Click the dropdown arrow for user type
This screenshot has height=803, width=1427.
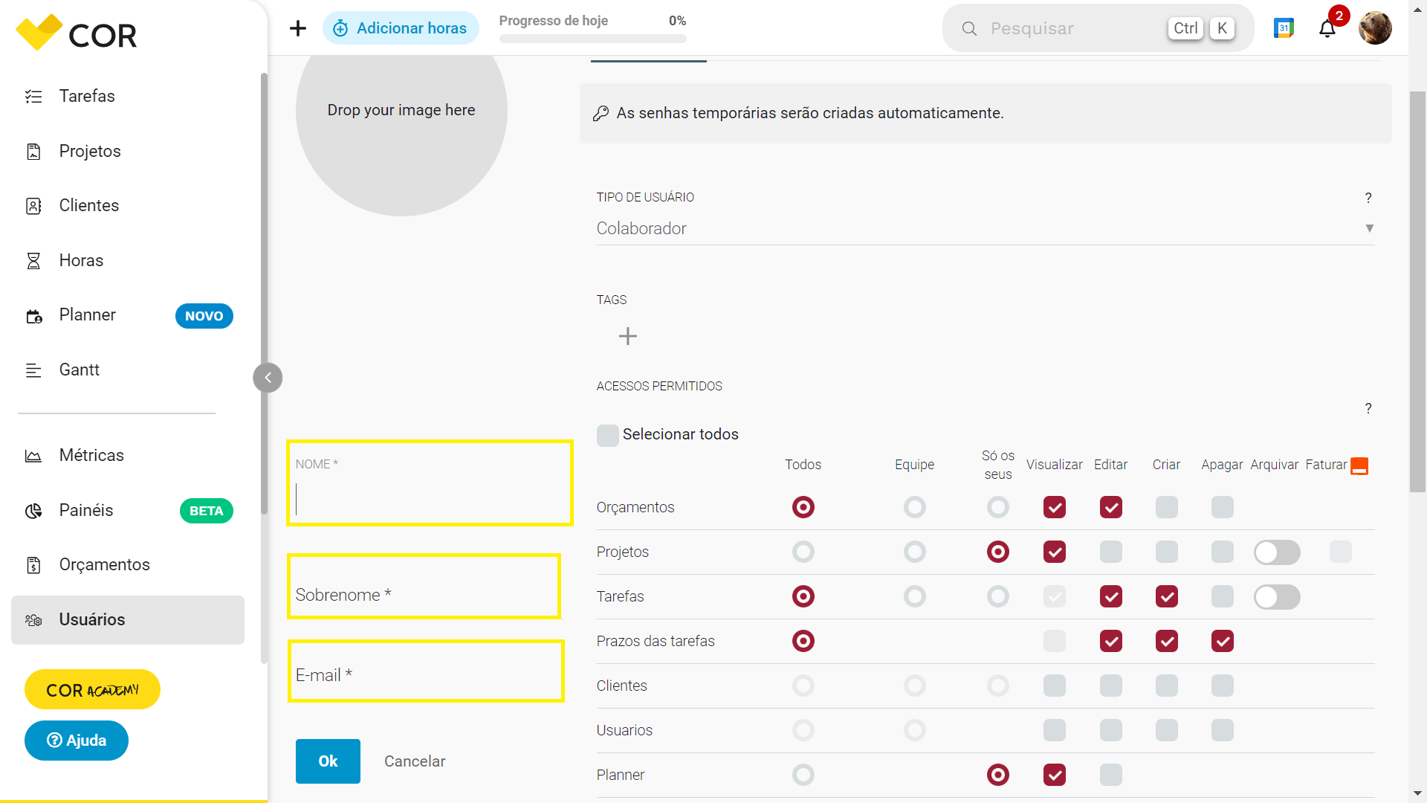tap(1369, 228)
